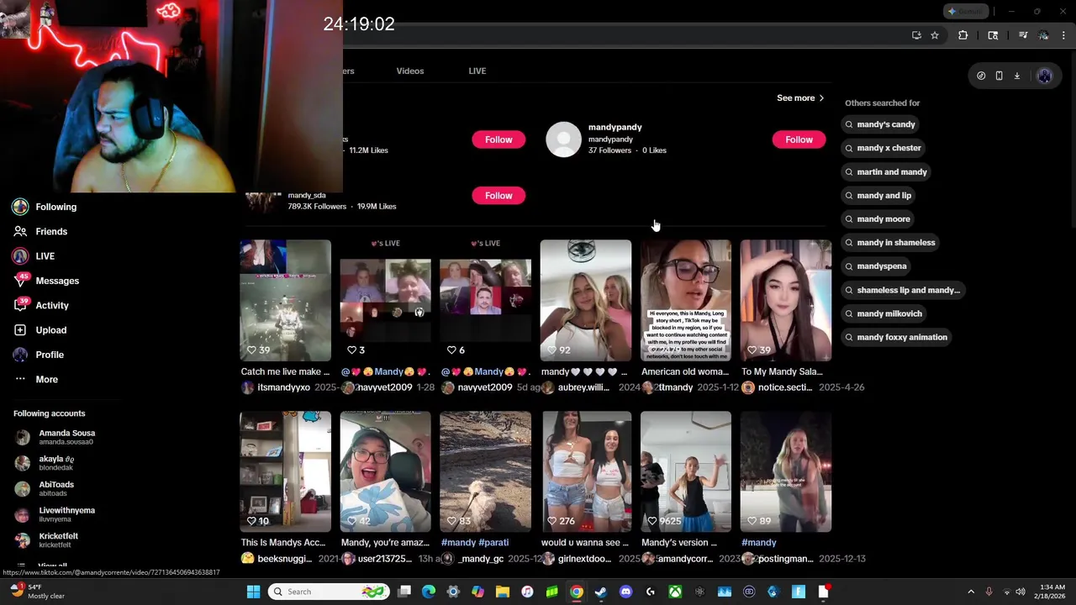This screenshot has width=1076, height=605.
Task: Click the #mandy hashtag caption
Action: (759, 543)
